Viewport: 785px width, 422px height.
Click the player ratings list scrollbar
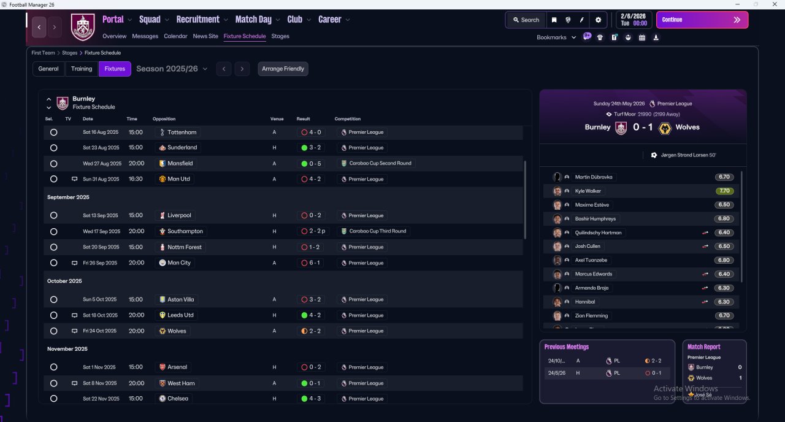pos(741,227)
